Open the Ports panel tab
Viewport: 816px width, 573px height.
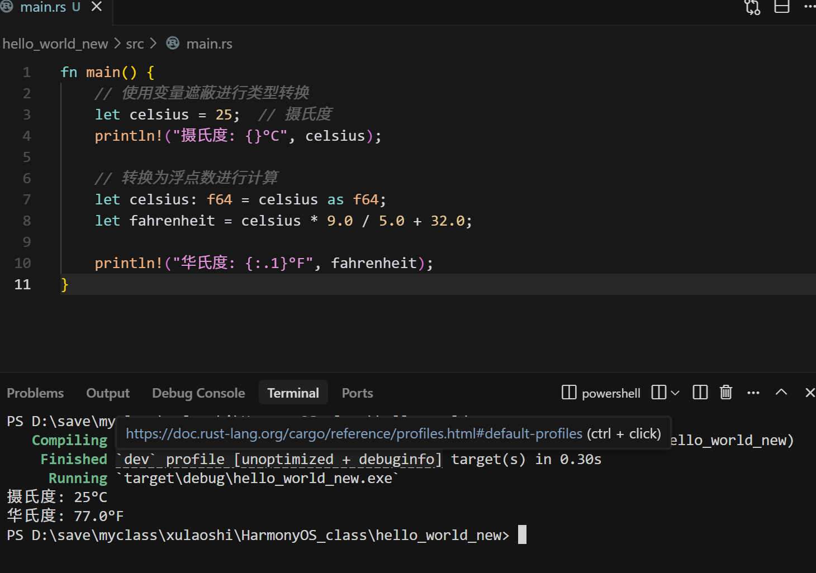357,393
